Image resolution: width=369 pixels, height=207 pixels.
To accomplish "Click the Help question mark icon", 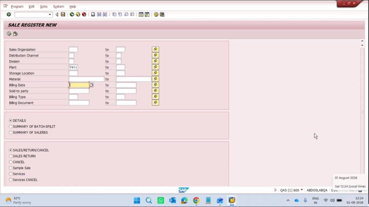I will pyautogui.click(x=156, y=14).
